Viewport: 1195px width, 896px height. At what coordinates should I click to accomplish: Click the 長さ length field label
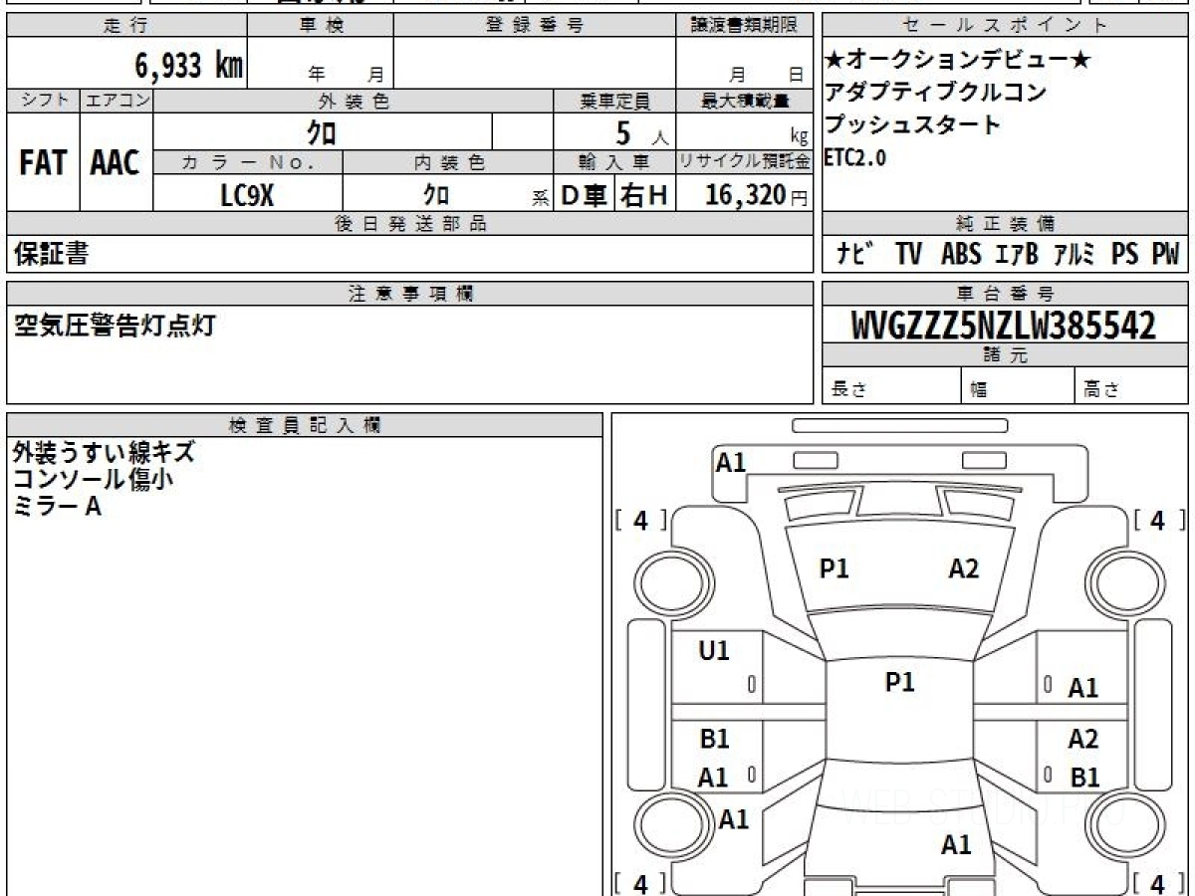pyautogui.click(x=849, y=389)
